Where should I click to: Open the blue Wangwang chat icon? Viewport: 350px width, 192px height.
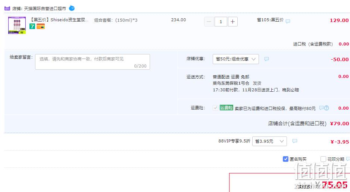[72, 8]
